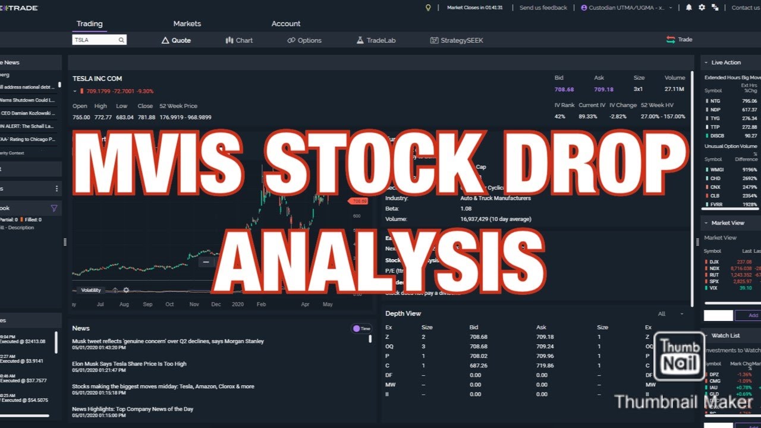Image resolution: width=761 pixels, height=428 pixels.
Task: Click the TradeLab flask icon
Action: click(360, 40)
